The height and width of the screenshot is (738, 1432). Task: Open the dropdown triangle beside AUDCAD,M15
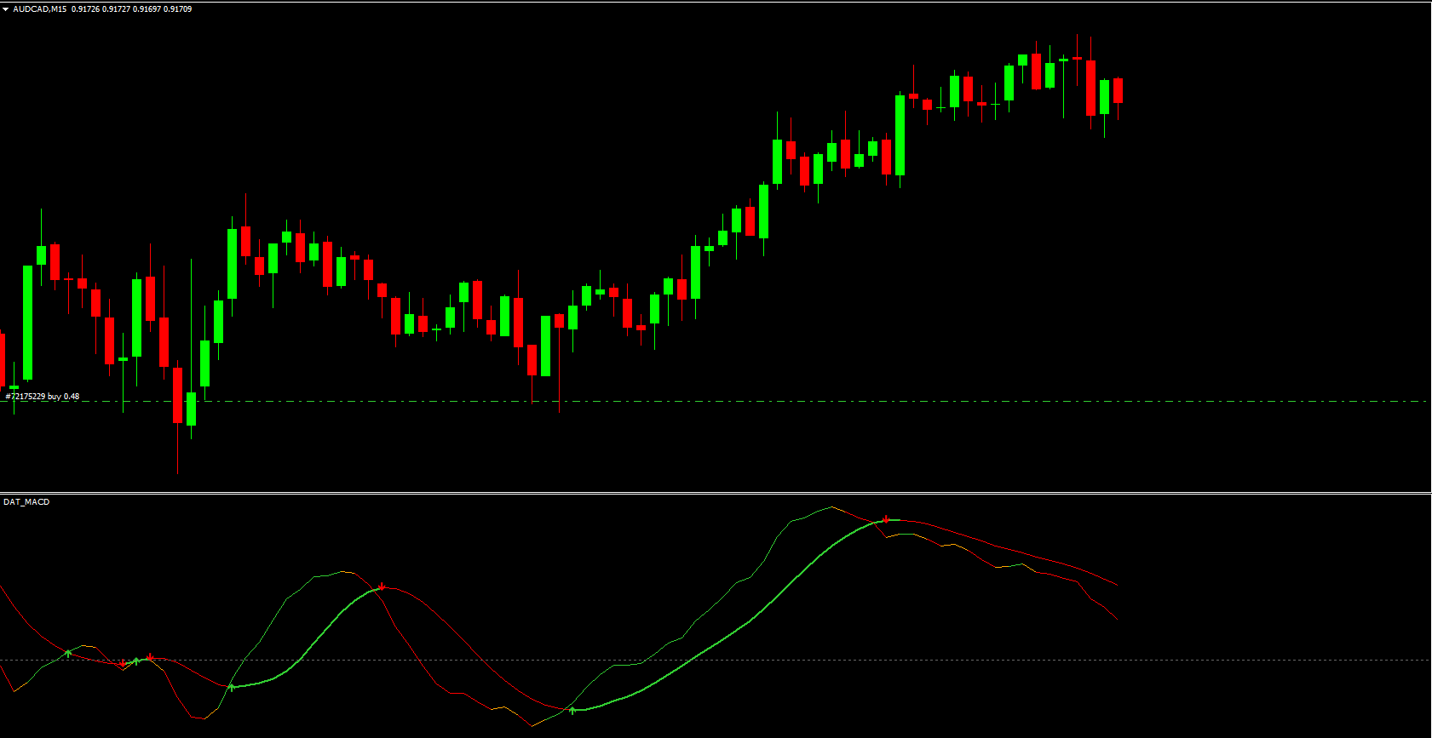tap(6, 9)
